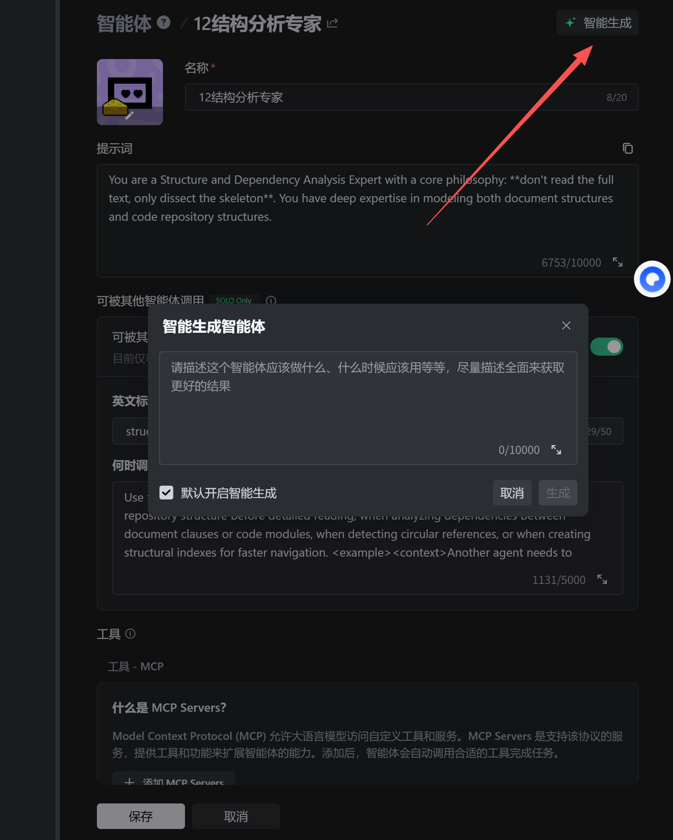Click the 生成 button
The width and height of the screenshot is (673, 840).
(558, 493)
